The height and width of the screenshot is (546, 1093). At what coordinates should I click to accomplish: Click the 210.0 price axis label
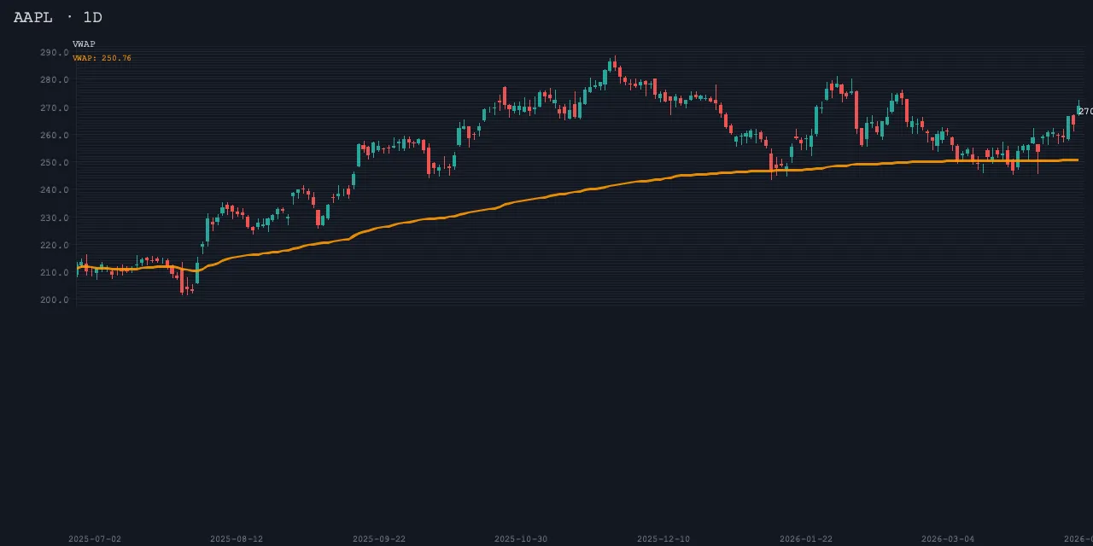click(54, 273)
